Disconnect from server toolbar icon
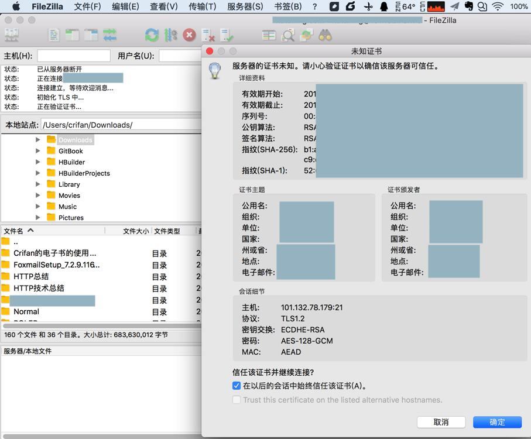Screen dimensions: 531x439 point(208,35)
